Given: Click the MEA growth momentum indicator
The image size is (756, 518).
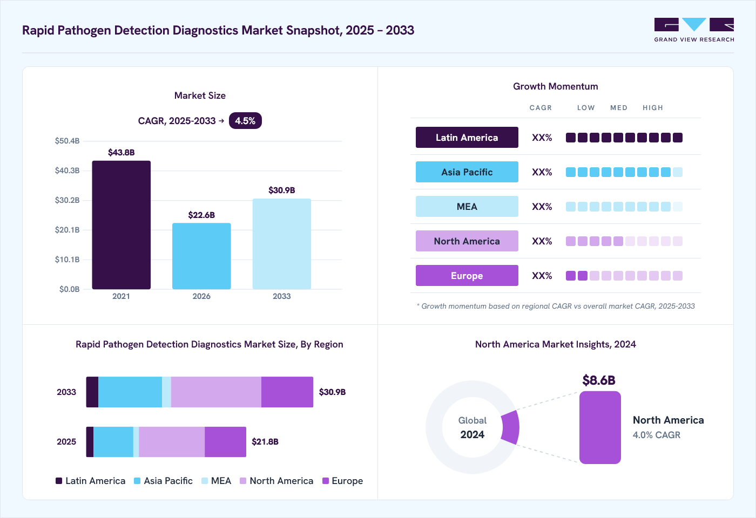Looking at the screenshot, I should 624,207.
